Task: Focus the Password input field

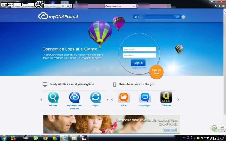Action: (139, 56)
